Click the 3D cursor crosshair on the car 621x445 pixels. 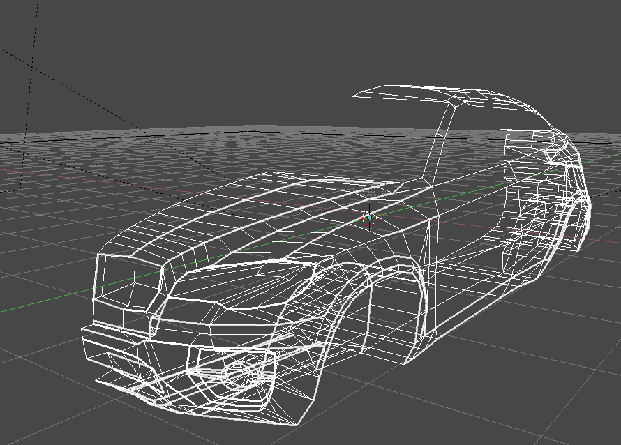point(370,218)
